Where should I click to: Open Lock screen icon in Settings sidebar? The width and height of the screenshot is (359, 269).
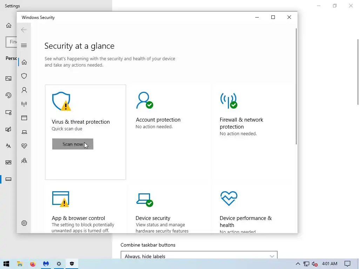click(8, 112)
